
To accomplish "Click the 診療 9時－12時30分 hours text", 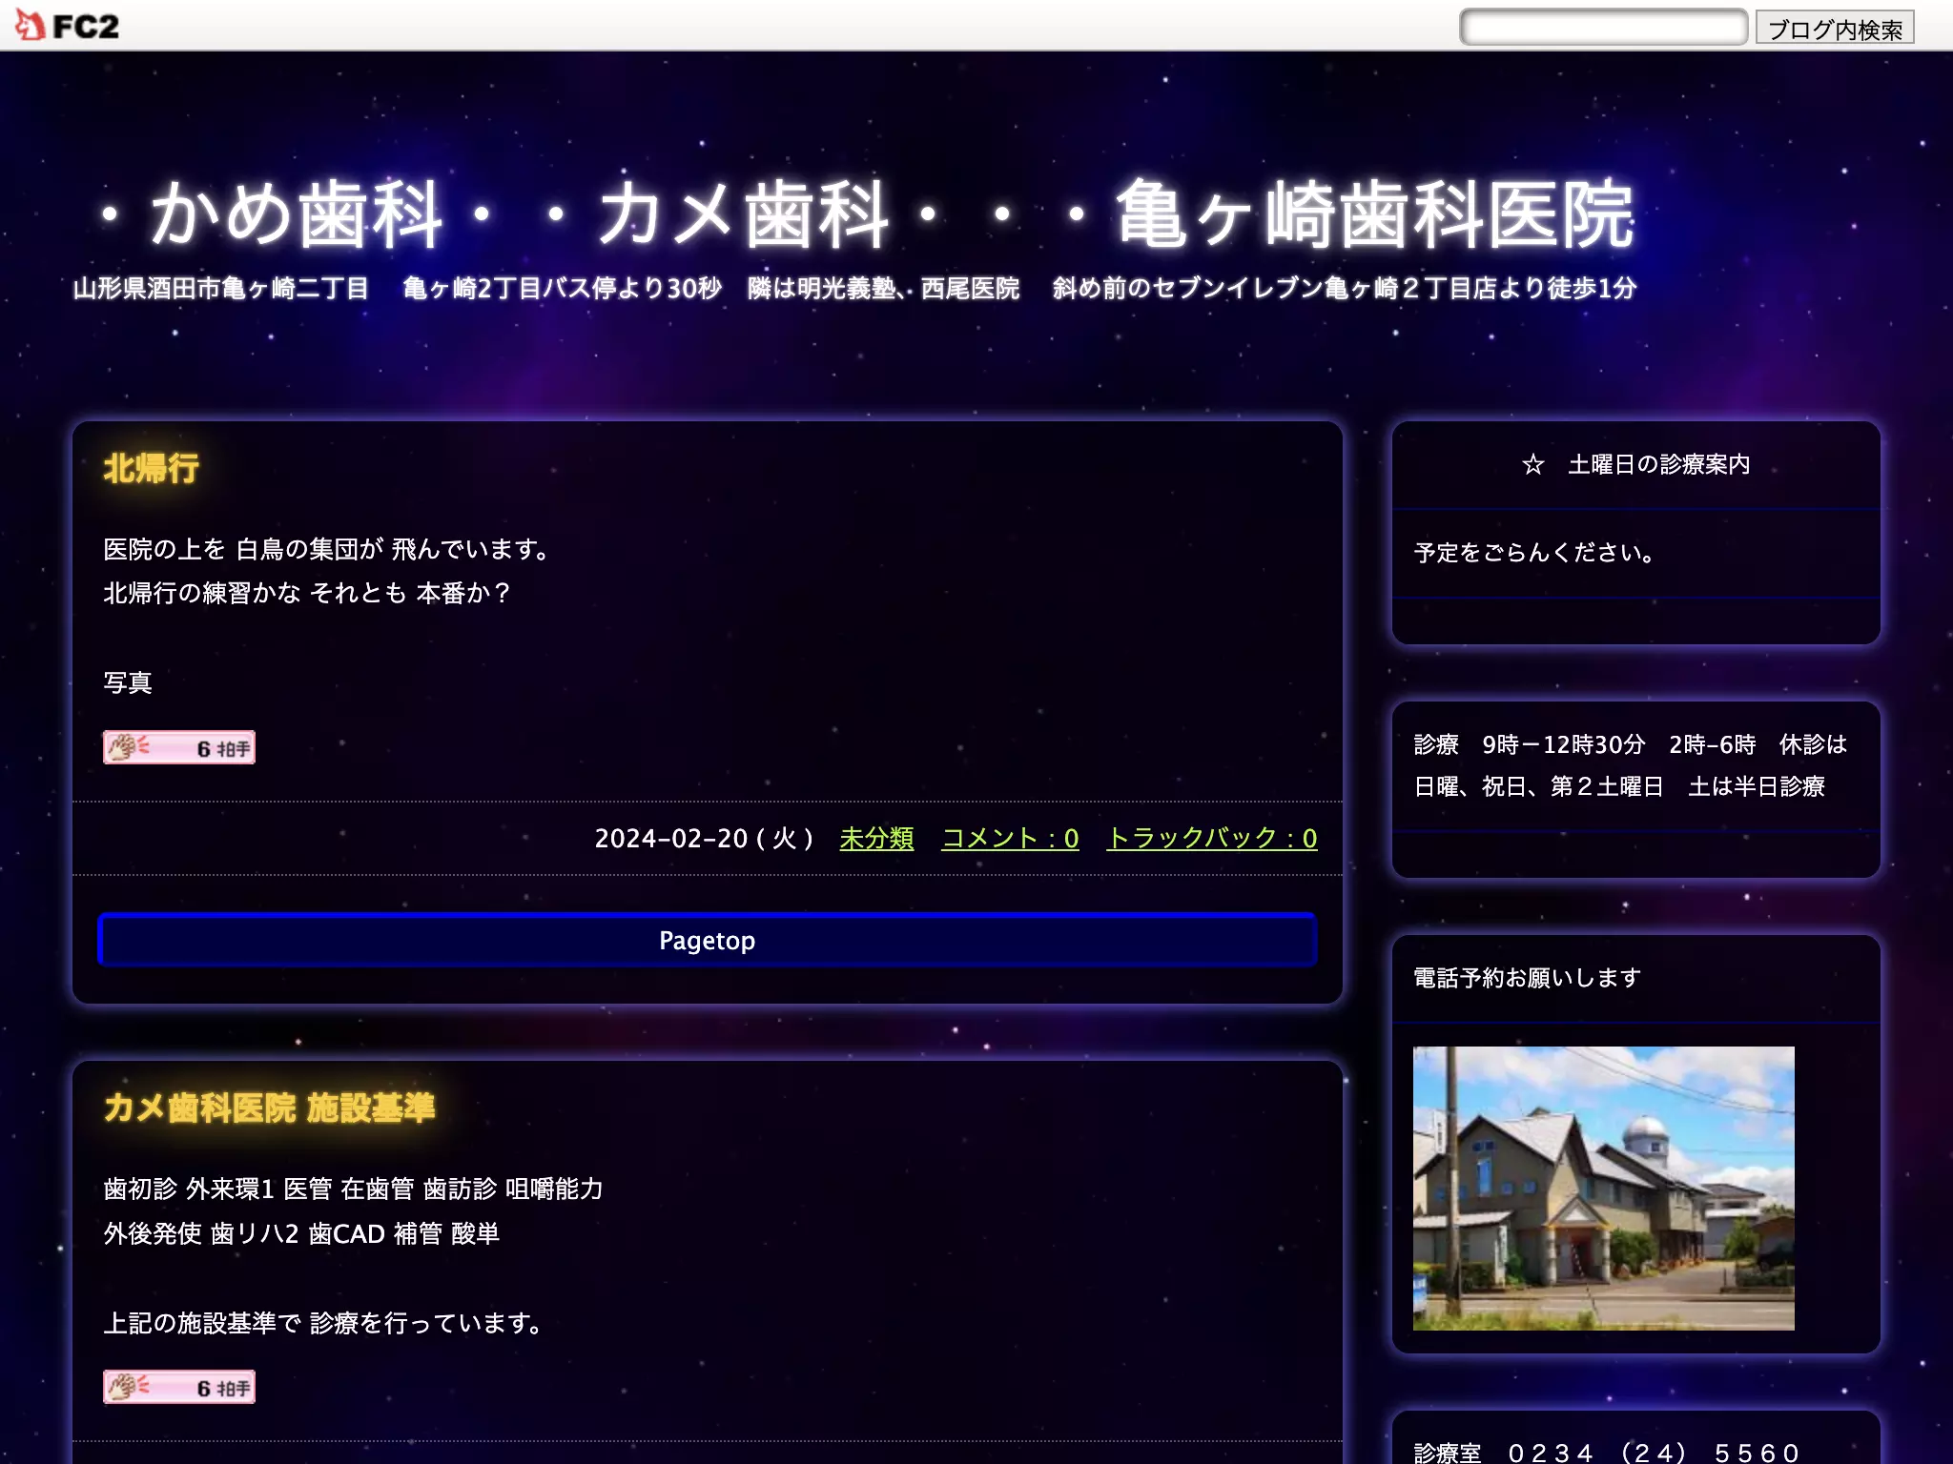I will (x=1530, y=743).
